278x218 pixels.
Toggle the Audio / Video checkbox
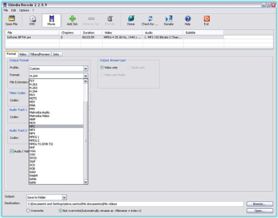tap(12, 151)
